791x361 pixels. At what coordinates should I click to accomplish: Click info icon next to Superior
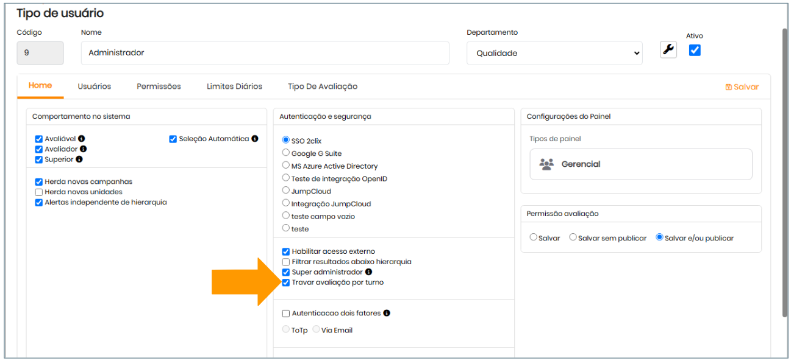(79, 159)
